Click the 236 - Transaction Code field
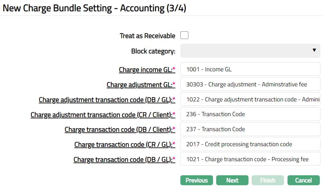 pos(250,114)
